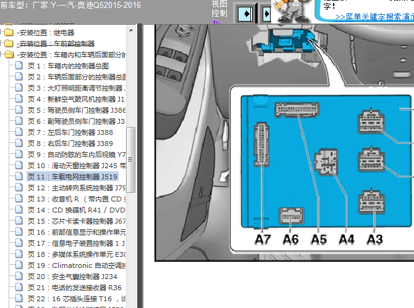
Task: Open folder 安装位置：车前部控制器
Action: pos(56,44)
